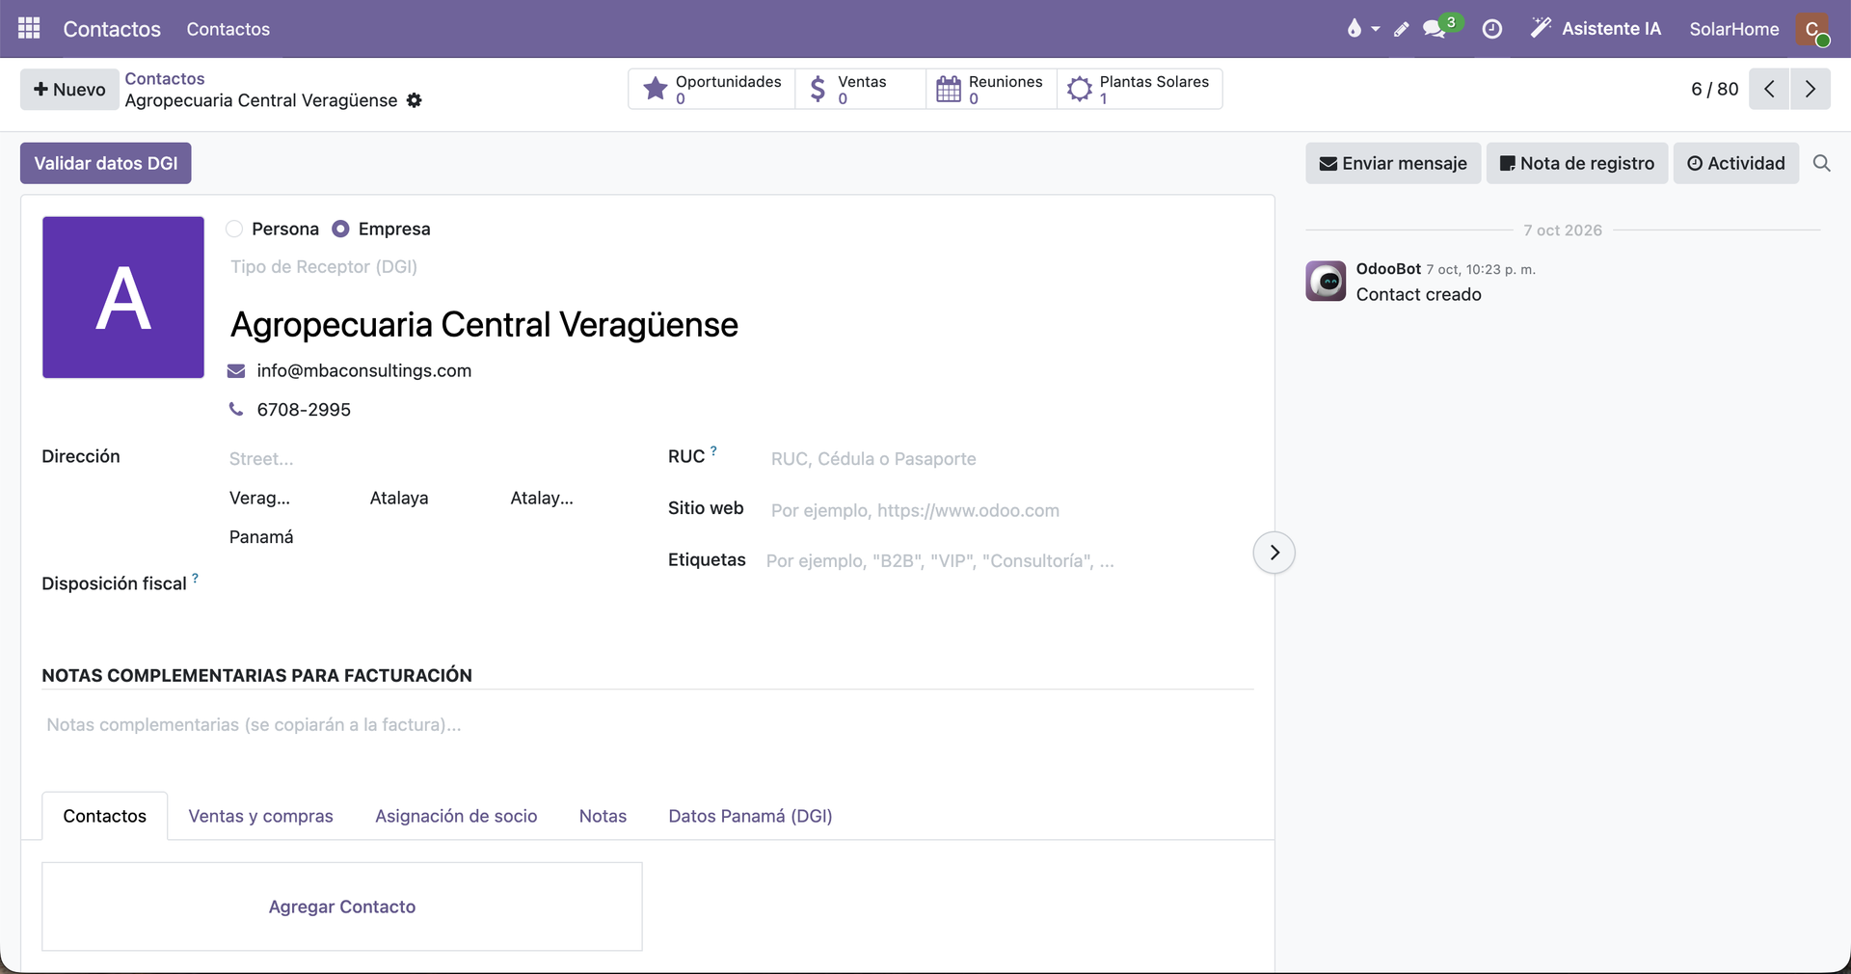Click Agregar Contacto card
The width and height of the screenshot is (1851, 974).
(342, 906)
